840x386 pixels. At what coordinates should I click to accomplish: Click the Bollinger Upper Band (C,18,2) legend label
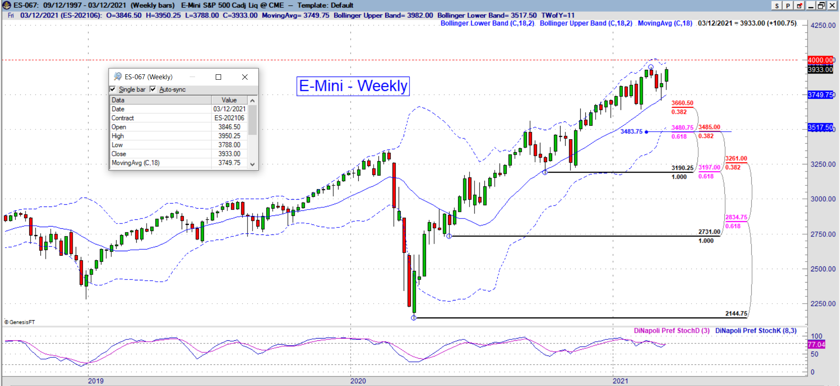click(586, 23)
